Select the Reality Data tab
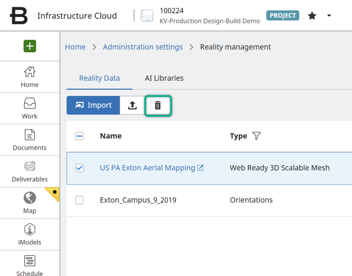The height and width of the screenshot is (276, 352). 99,78
